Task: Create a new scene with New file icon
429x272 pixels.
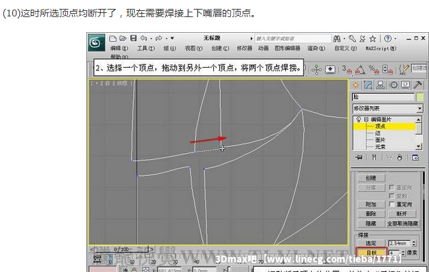Action: click(112, 38)
